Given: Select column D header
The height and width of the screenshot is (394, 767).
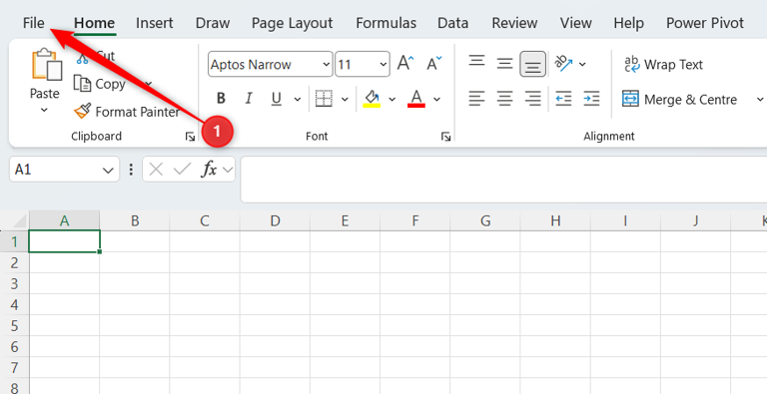Looking at the screenshot, I should coord(275,221).
